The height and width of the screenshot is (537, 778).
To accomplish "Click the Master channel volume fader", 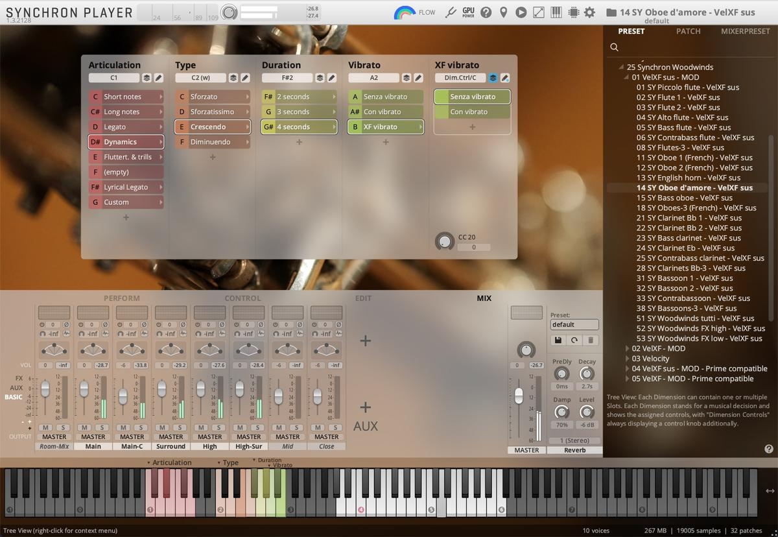I will [519, 396].
